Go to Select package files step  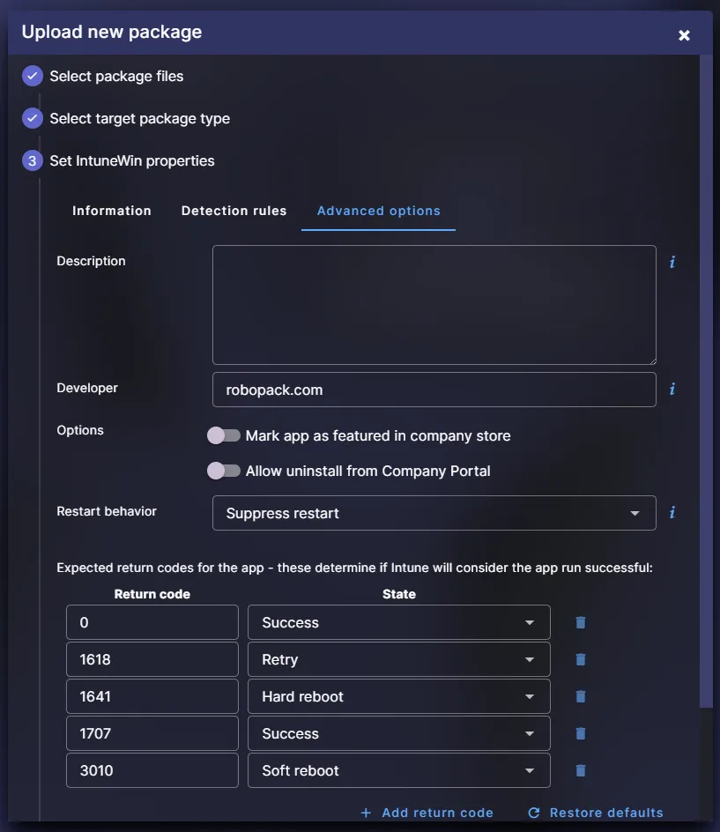(x=116, y=76)
